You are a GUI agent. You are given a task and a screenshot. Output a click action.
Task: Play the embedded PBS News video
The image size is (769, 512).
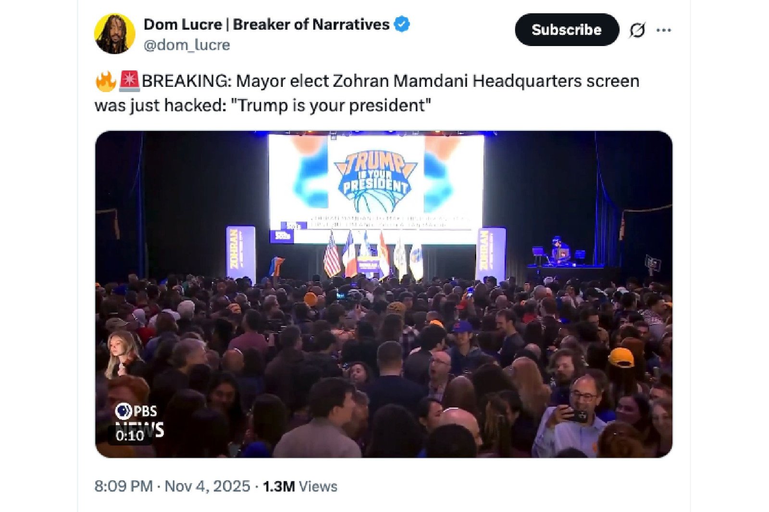pos(384,294)
